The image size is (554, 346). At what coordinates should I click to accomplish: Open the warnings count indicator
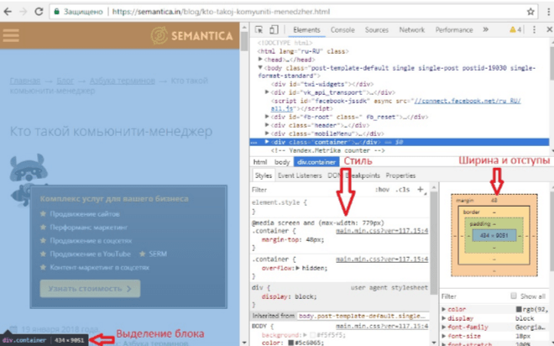(x=515, y=30)
